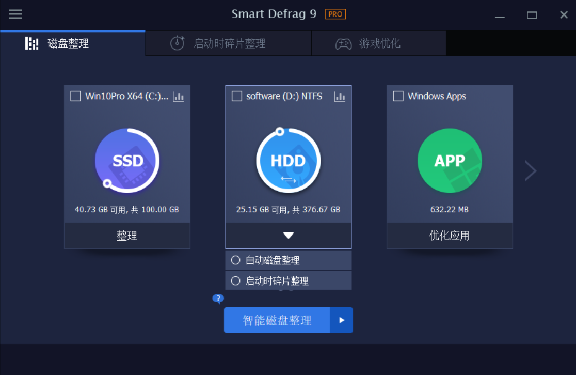Select the 启动时碎片整理 radio option

236,280
